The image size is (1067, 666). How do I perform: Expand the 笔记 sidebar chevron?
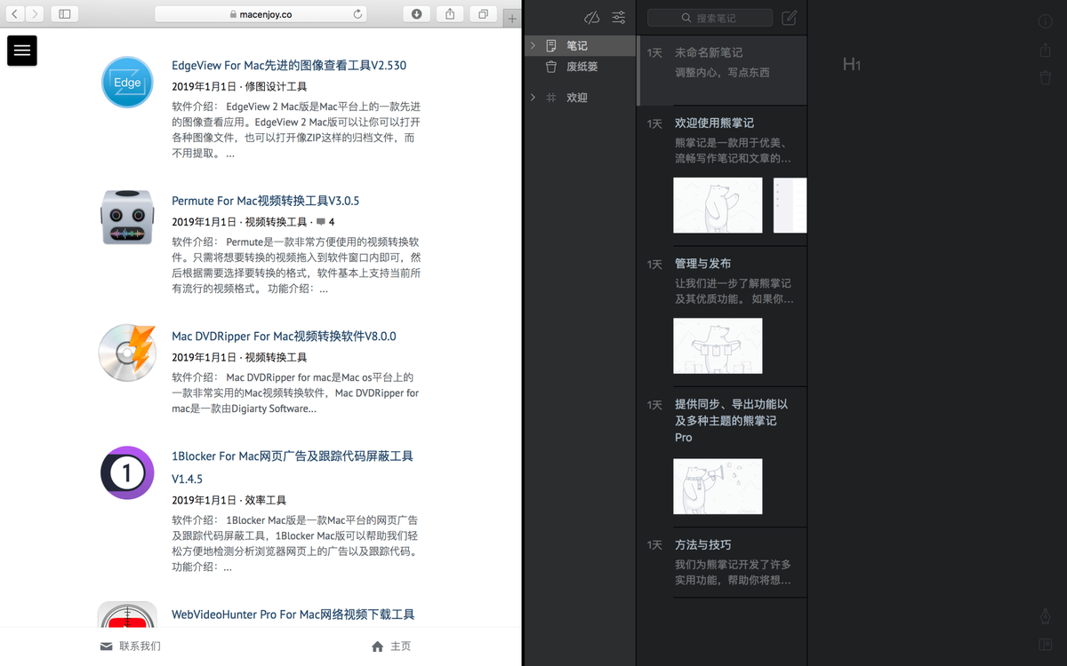click(x=532, y=45)
